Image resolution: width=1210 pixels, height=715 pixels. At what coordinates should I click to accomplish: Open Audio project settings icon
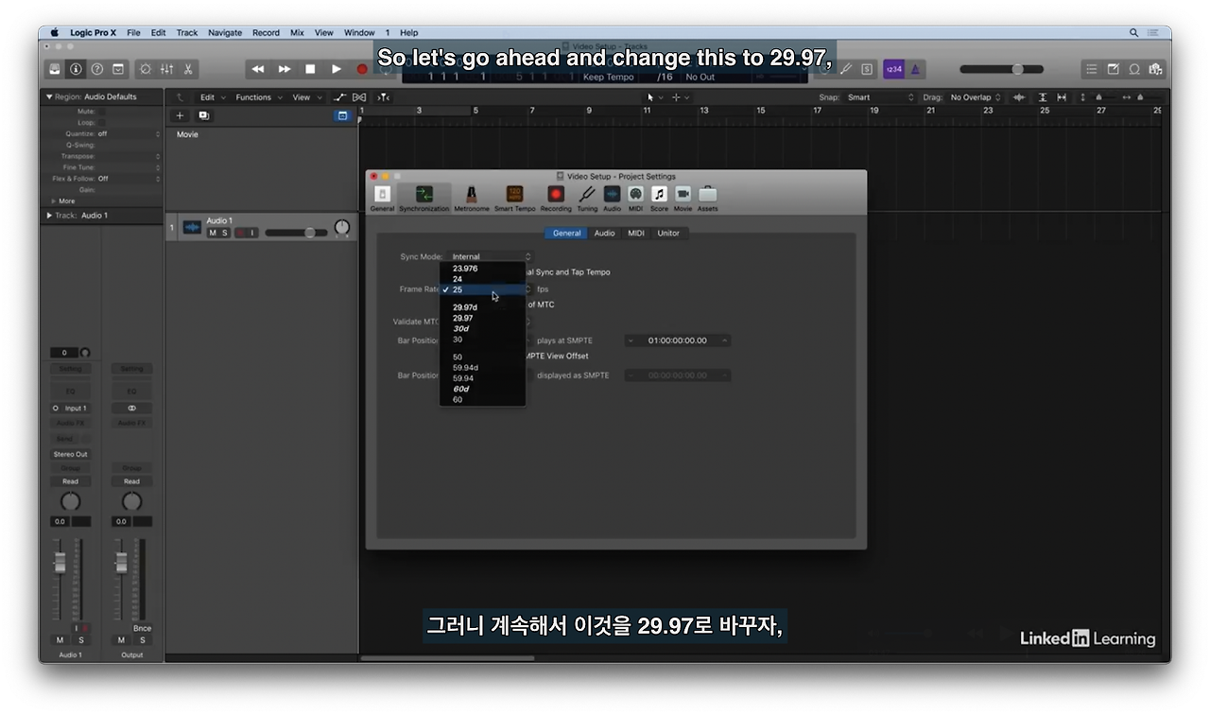[612, 198]
